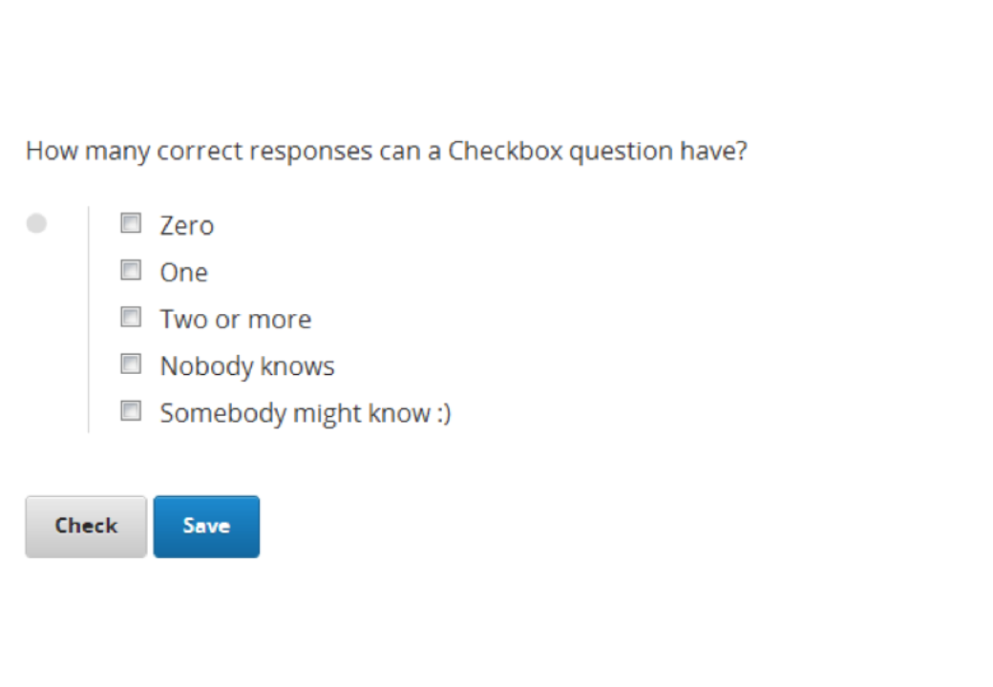This screenshot has width=993, height=687.
Task: Click the 'Nobody knows' label text
Action: click(x=247, y=366)
